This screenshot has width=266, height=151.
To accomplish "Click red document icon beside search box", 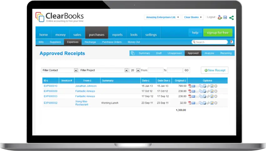I will coord(232,42).
